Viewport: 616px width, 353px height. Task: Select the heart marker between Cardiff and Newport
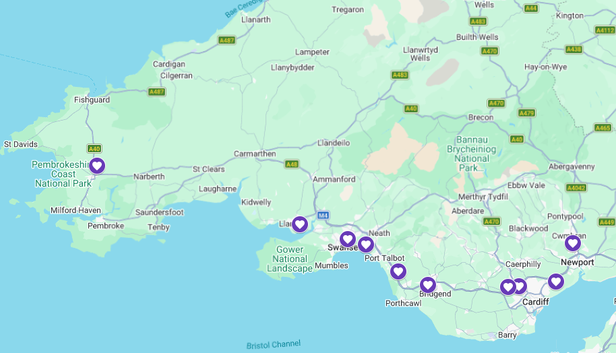[556, 282]
